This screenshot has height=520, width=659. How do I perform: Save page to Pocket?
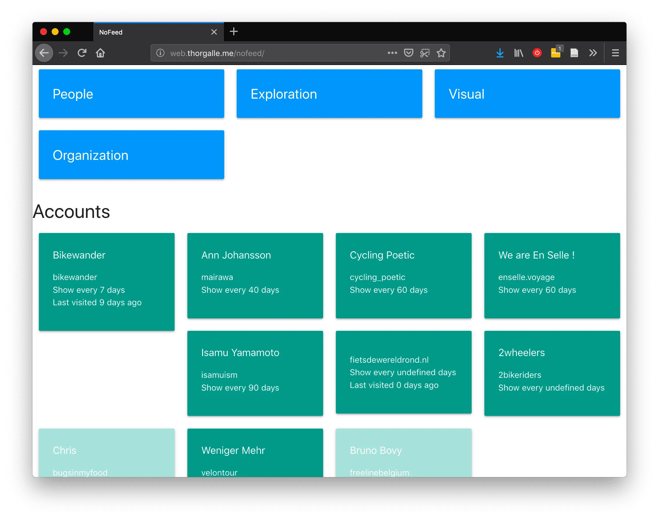[x=408, y=53]
